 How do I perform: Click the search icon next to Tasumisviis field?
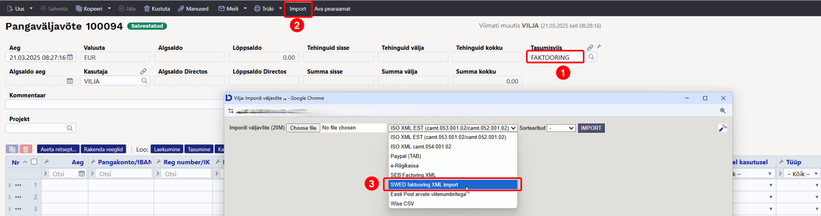point(591,57)
